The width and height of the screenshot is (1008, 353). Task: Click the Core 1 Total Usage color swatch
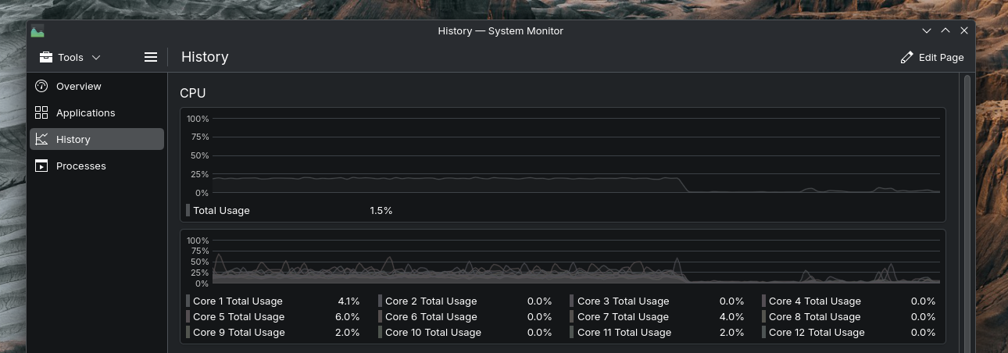tap(188, 301)
